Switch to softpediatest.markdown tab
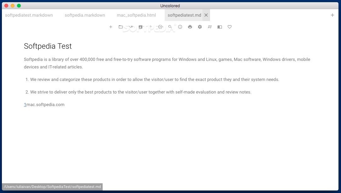 (29, 15)
